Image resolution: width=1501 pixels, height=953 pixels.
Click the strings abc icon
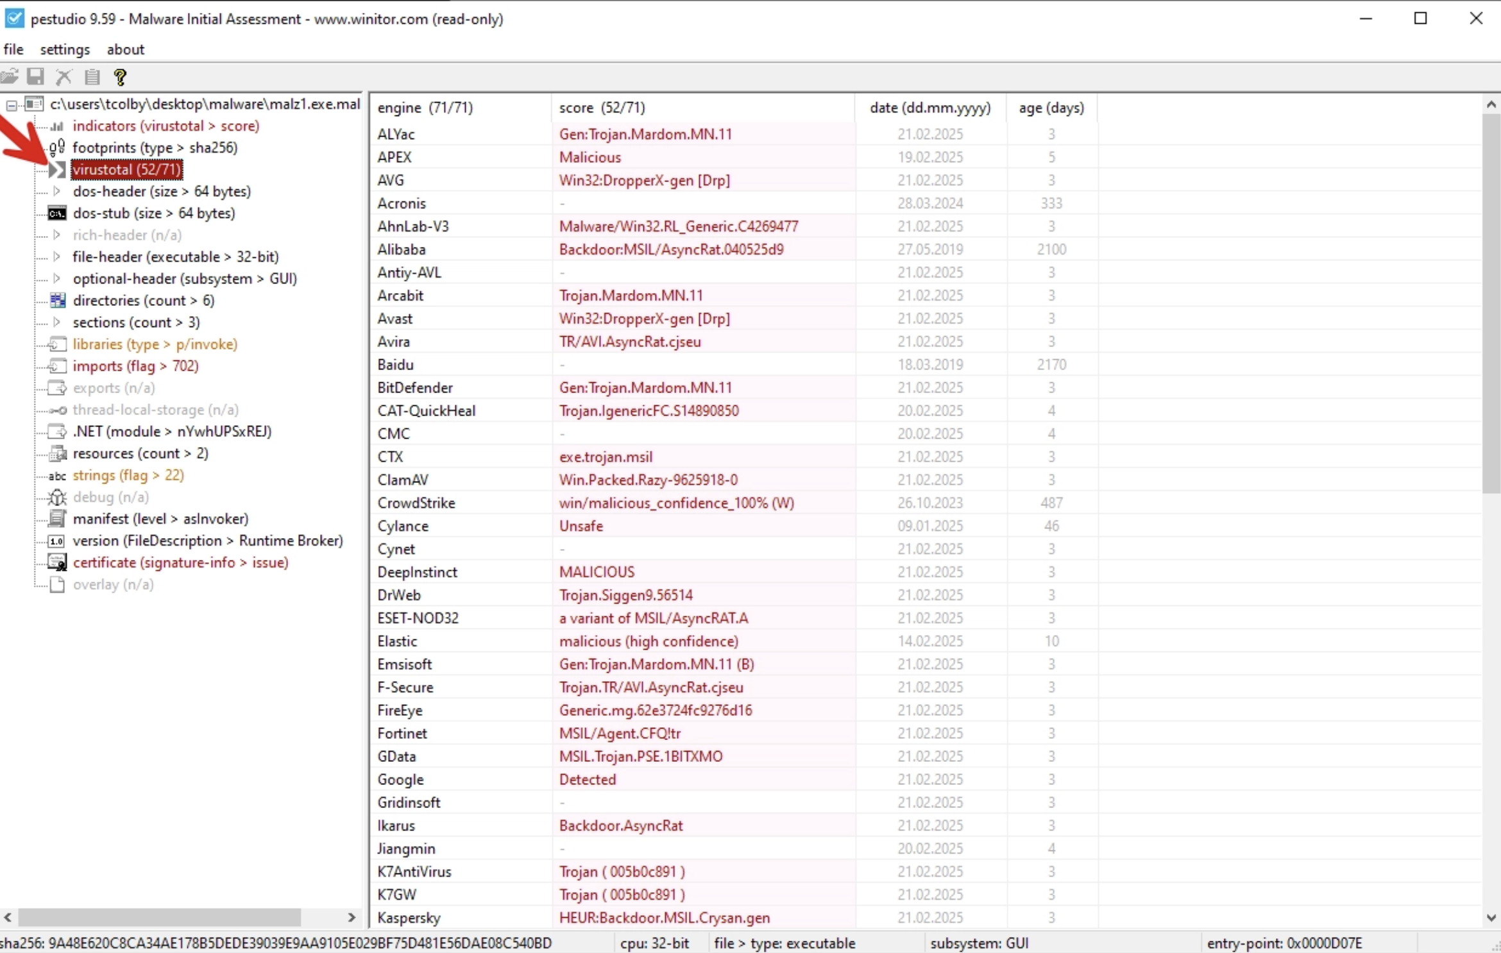[57, 476]
